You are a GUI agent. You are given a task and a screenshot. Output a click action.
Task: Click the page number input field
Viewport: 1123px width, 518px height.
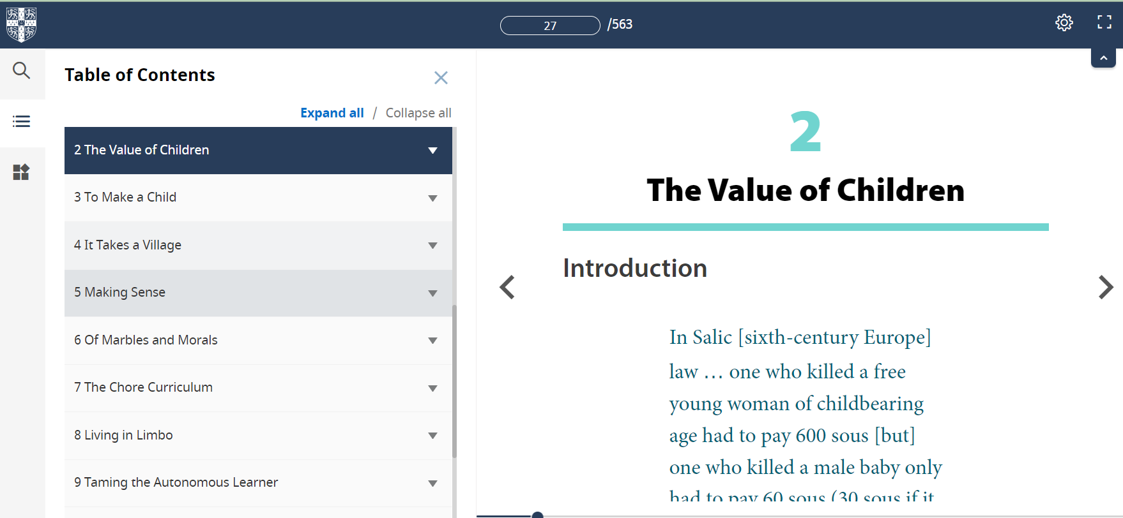pos(550,26)
